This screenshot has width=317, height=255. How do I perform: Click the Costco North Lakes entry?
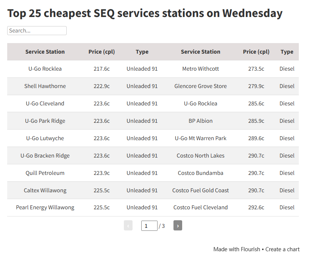click(x=200, y=156)
